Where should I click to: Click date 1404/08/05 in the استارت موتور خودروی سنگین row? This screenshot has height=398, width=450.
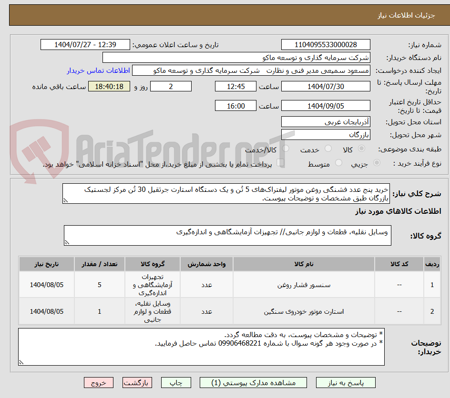click(x=47, y=311)
